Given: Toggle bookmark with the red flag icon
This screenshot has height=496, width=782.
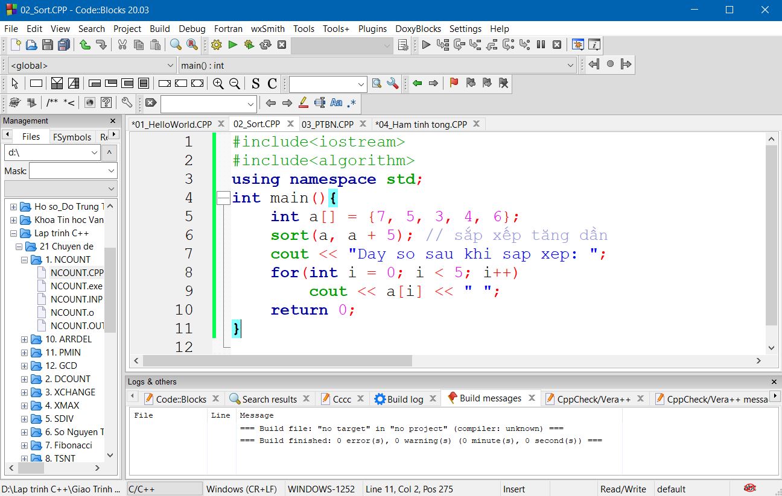Looking at the screenshot, I should point(454,84).
